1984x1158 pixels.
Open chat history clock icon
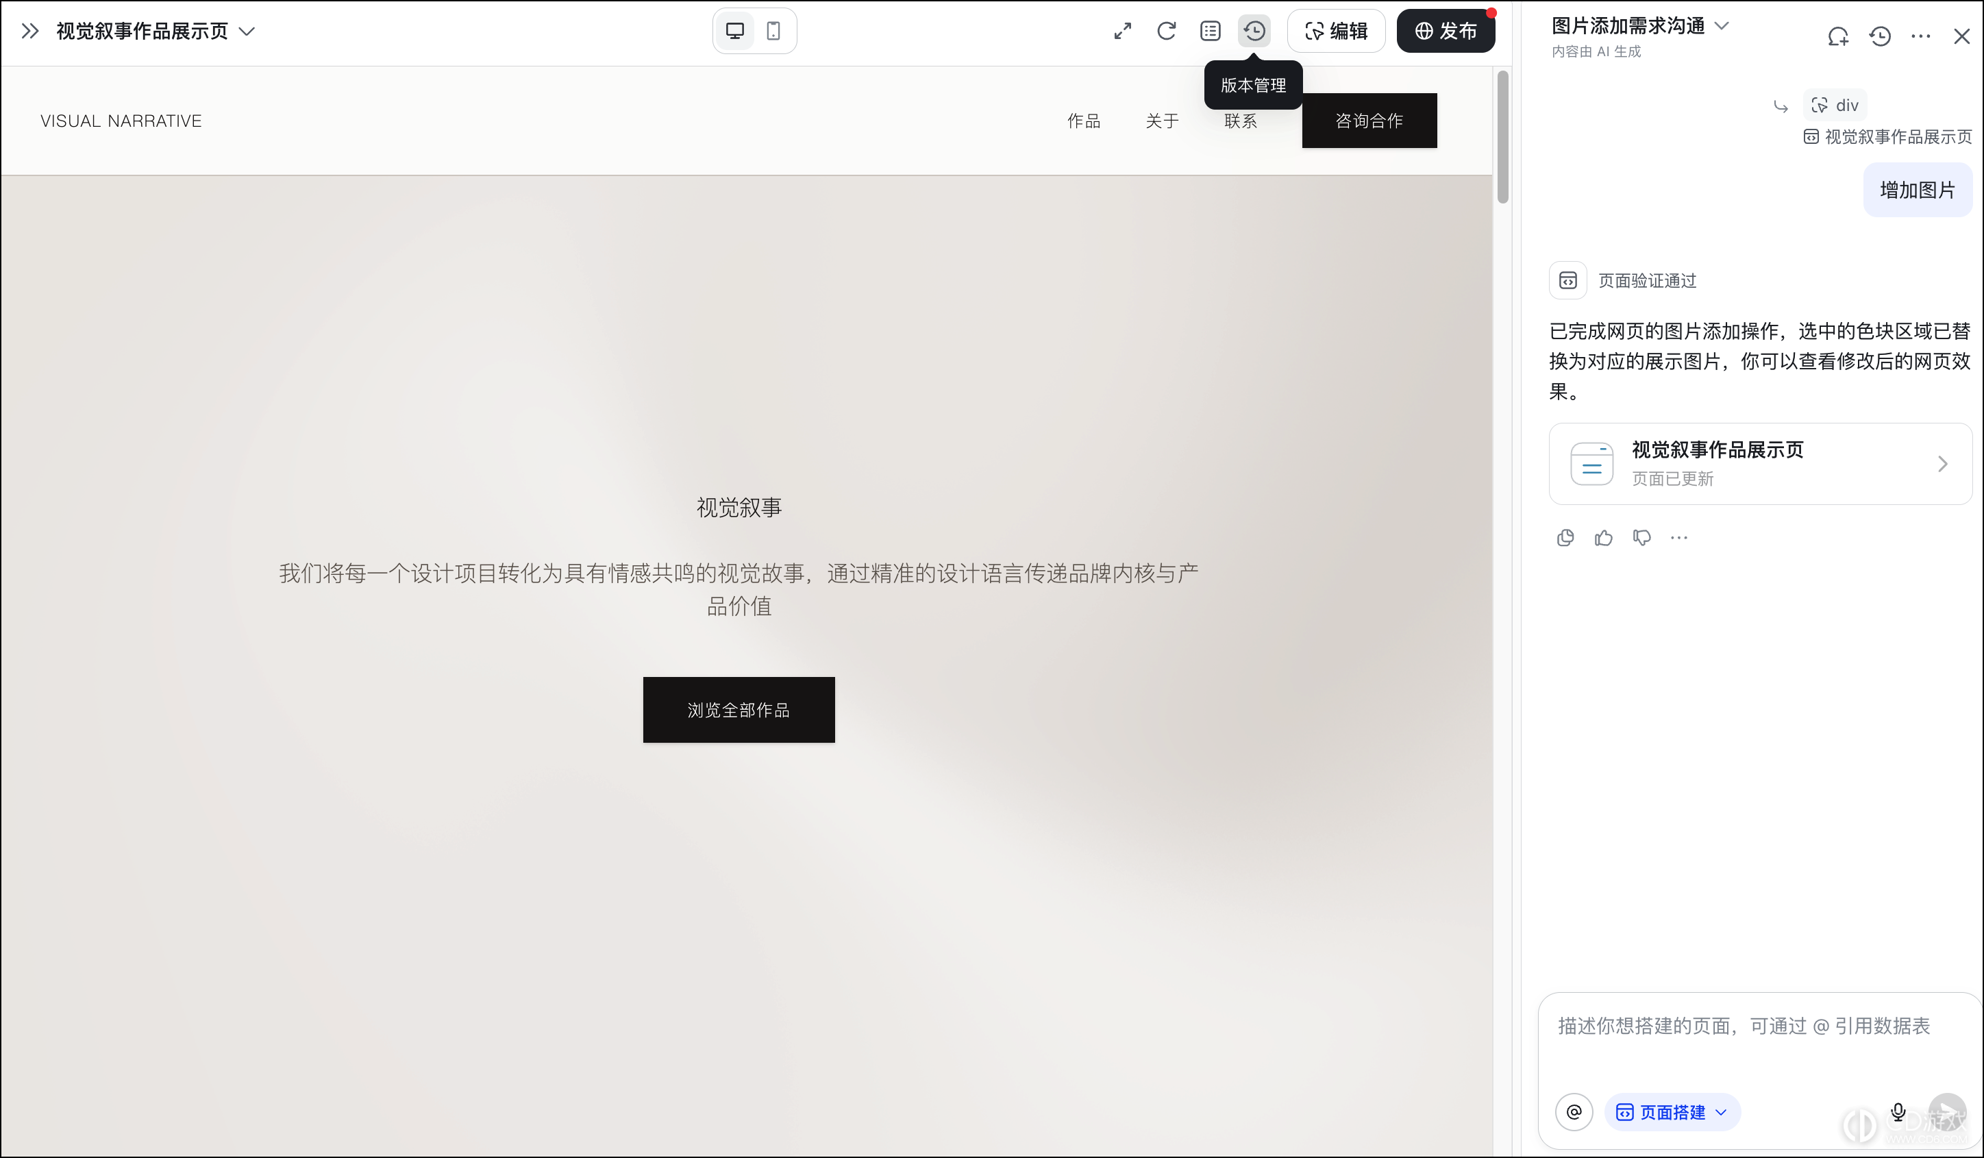[x=1880, y=36]
